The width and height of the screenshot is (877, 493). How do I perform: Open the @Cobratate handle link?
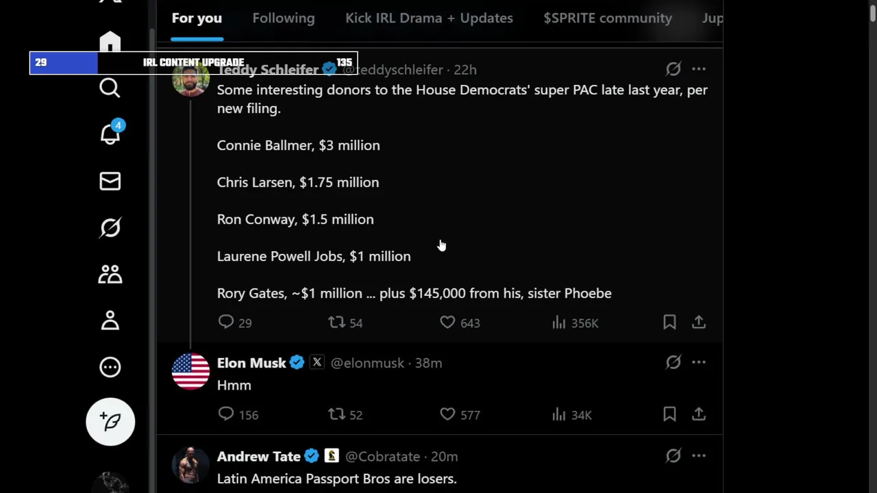382,457
